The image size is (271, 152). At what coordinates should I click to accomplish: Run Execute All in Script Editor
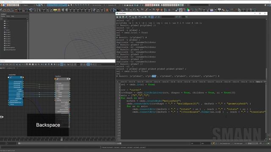click(156, 17)
